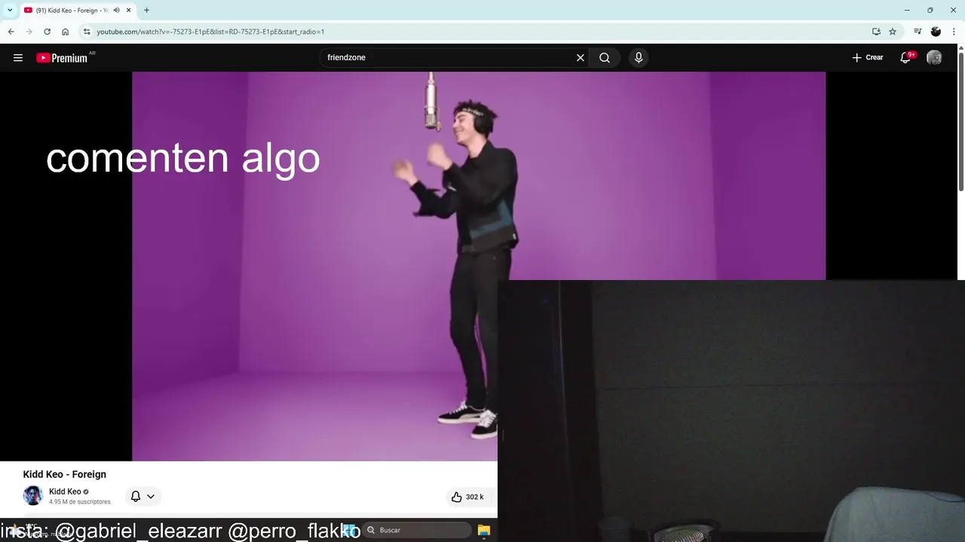Go forward in browser history
Screen dimensions: 965x542
[x=29, y=32]
